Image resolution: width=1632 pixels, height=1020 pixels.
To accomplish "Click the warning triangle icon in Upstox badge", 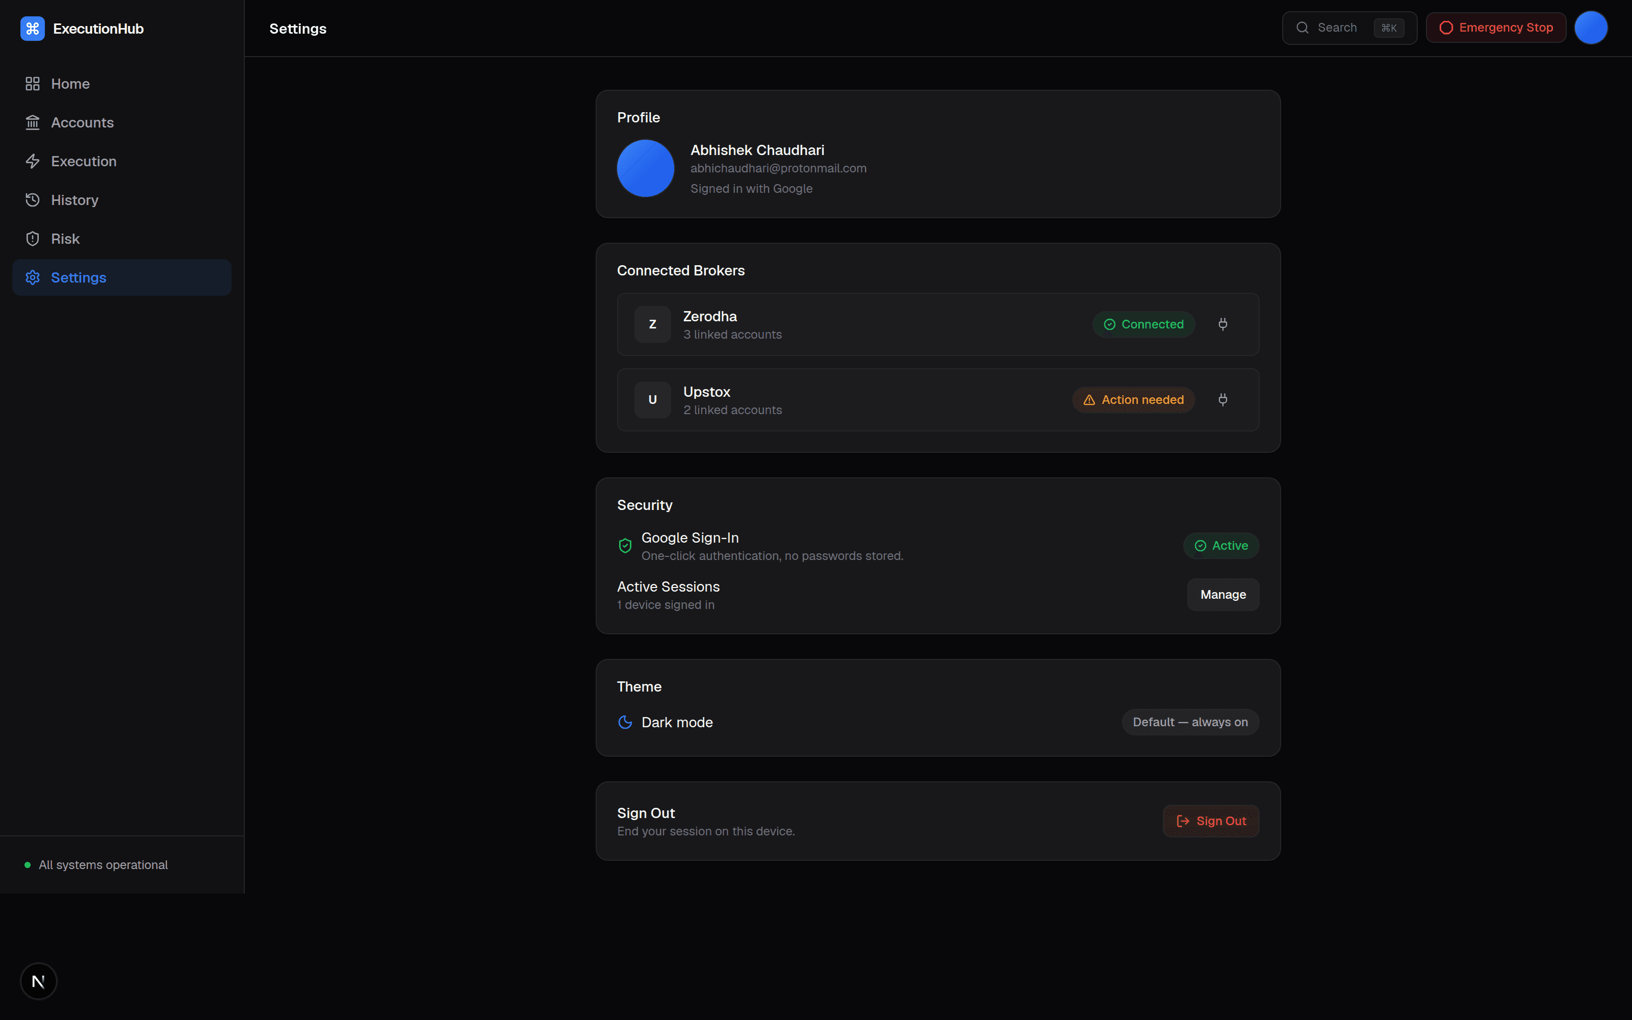I will (1088, 400).
